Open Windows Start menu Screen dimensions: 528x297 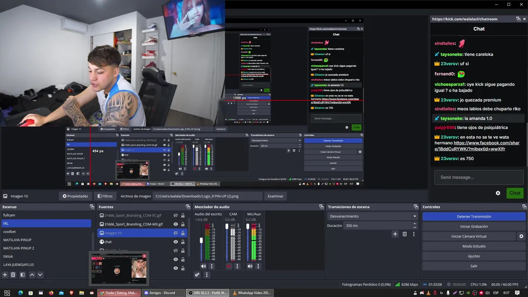[x=7, y=293]
